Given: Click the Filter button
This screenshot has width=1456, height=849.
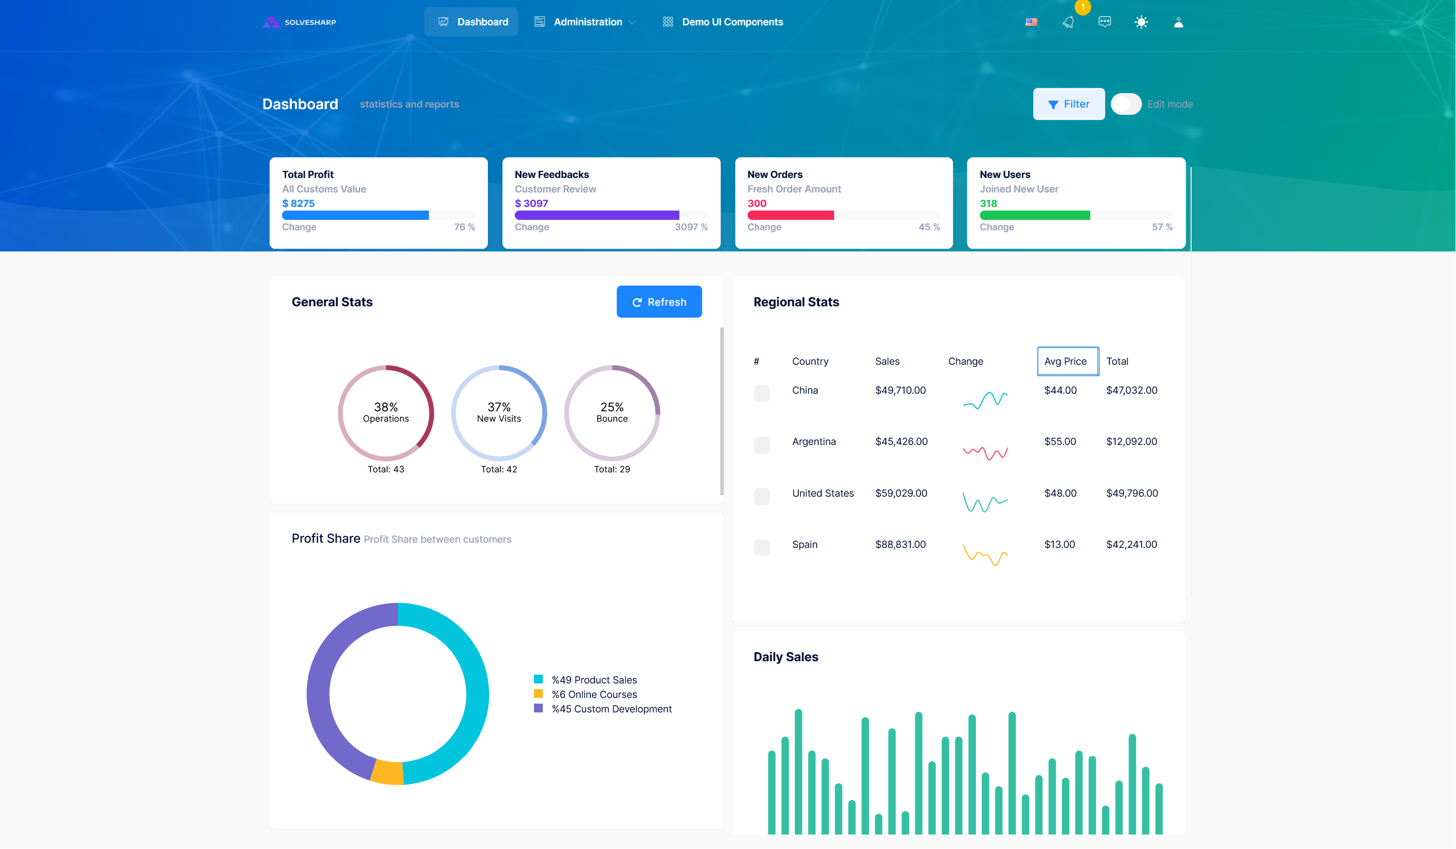Looking at the screenshot, I should coord(1068,104).
